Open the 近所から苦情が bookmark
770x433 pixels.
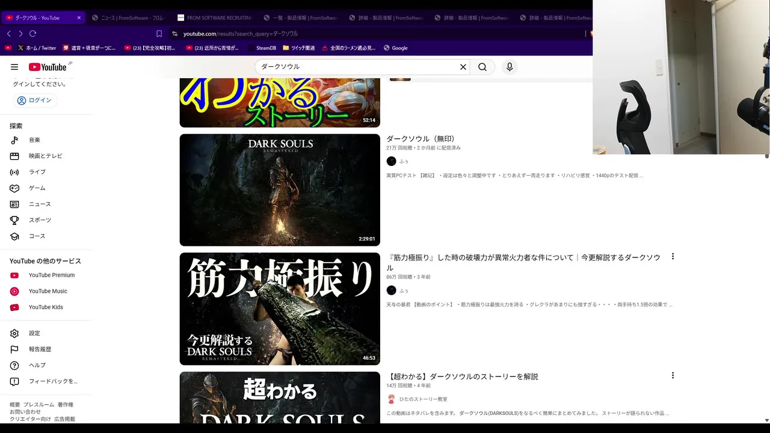212,48
